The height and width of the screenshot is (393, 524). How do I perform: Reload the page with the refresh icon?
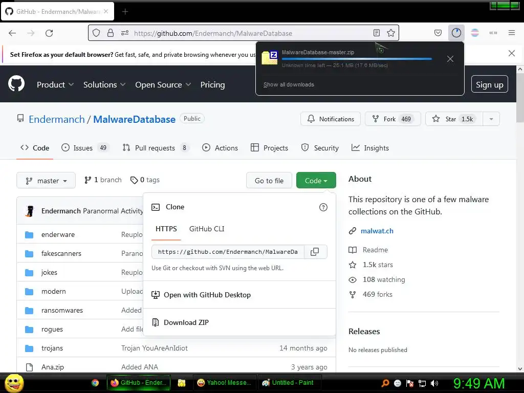pyautogui.click(x=49, y=33)
